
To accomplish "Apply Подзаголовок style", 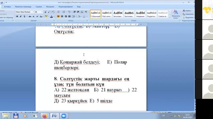I will (152, 14).
